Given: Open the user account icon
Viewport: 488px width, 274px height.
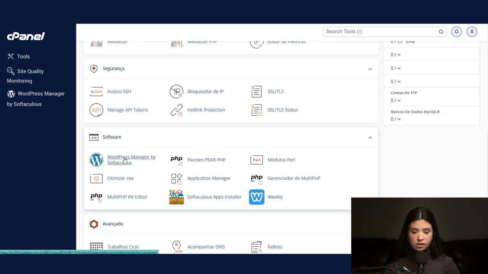Looking at the screenshot, I should click(472, 32).
